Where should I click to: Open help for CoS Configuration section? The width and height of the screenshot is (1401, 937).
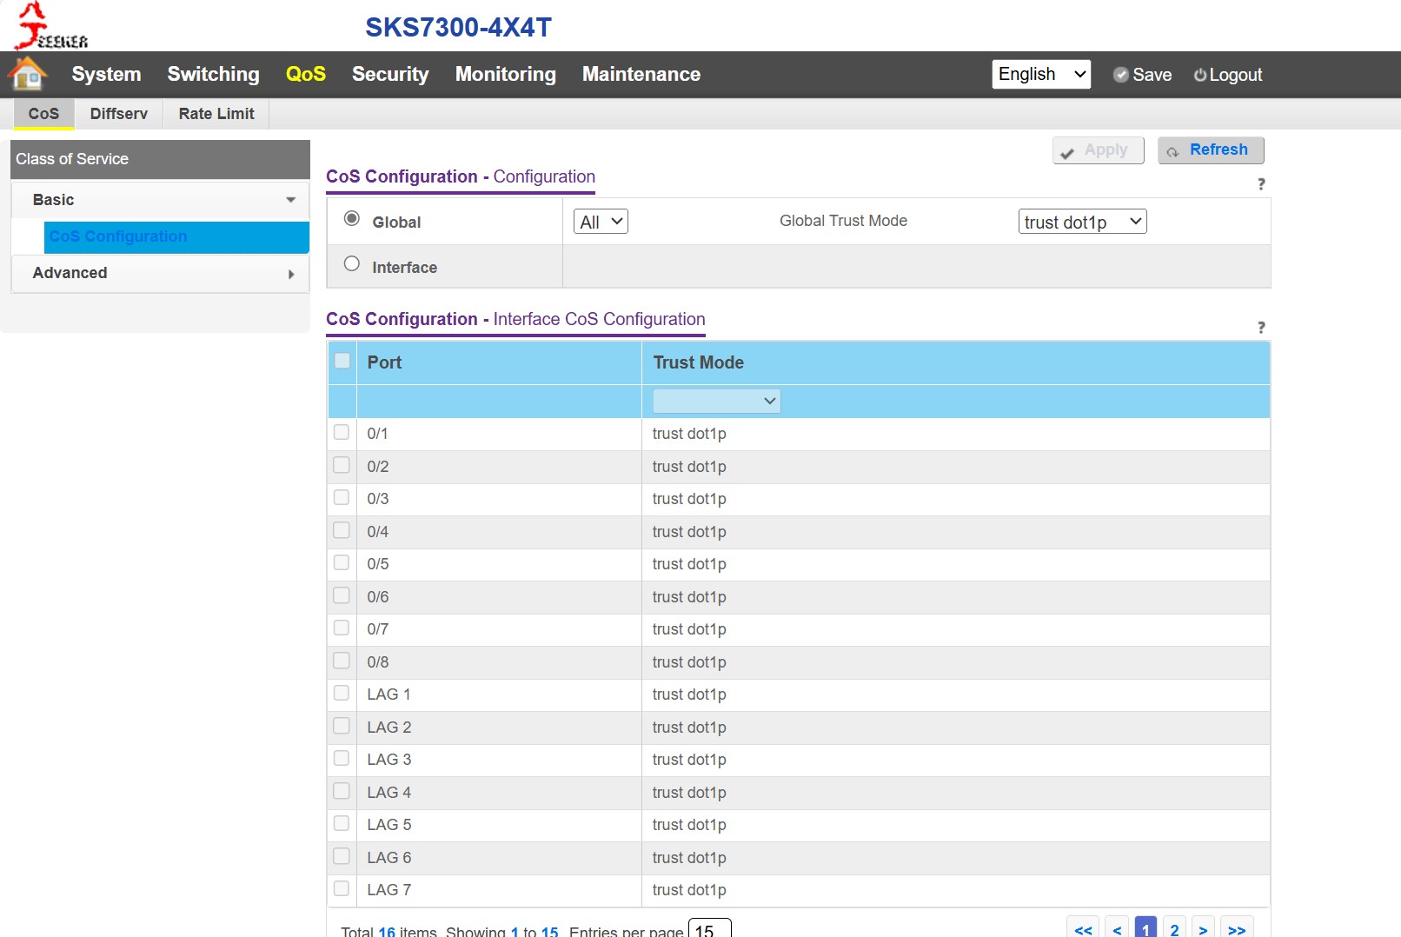pos(1261,184)
